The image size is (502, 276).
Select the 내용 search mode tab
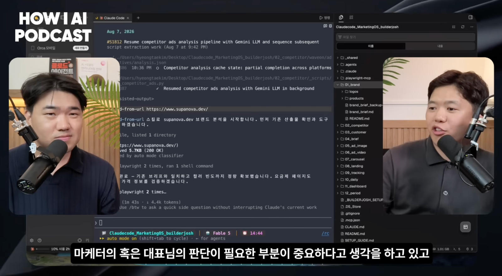tap(440, 46)
